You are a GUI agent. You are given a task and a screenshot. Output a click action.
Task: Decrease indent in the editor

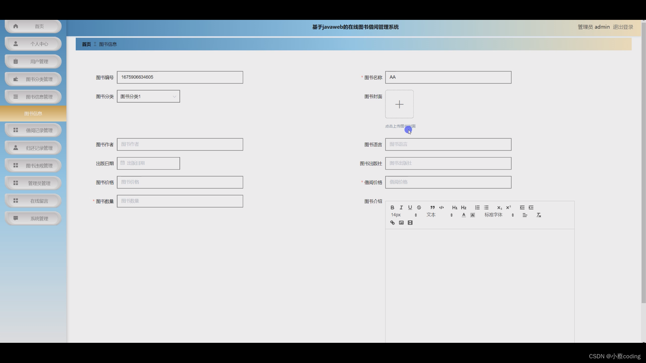(x=522, y=208)
